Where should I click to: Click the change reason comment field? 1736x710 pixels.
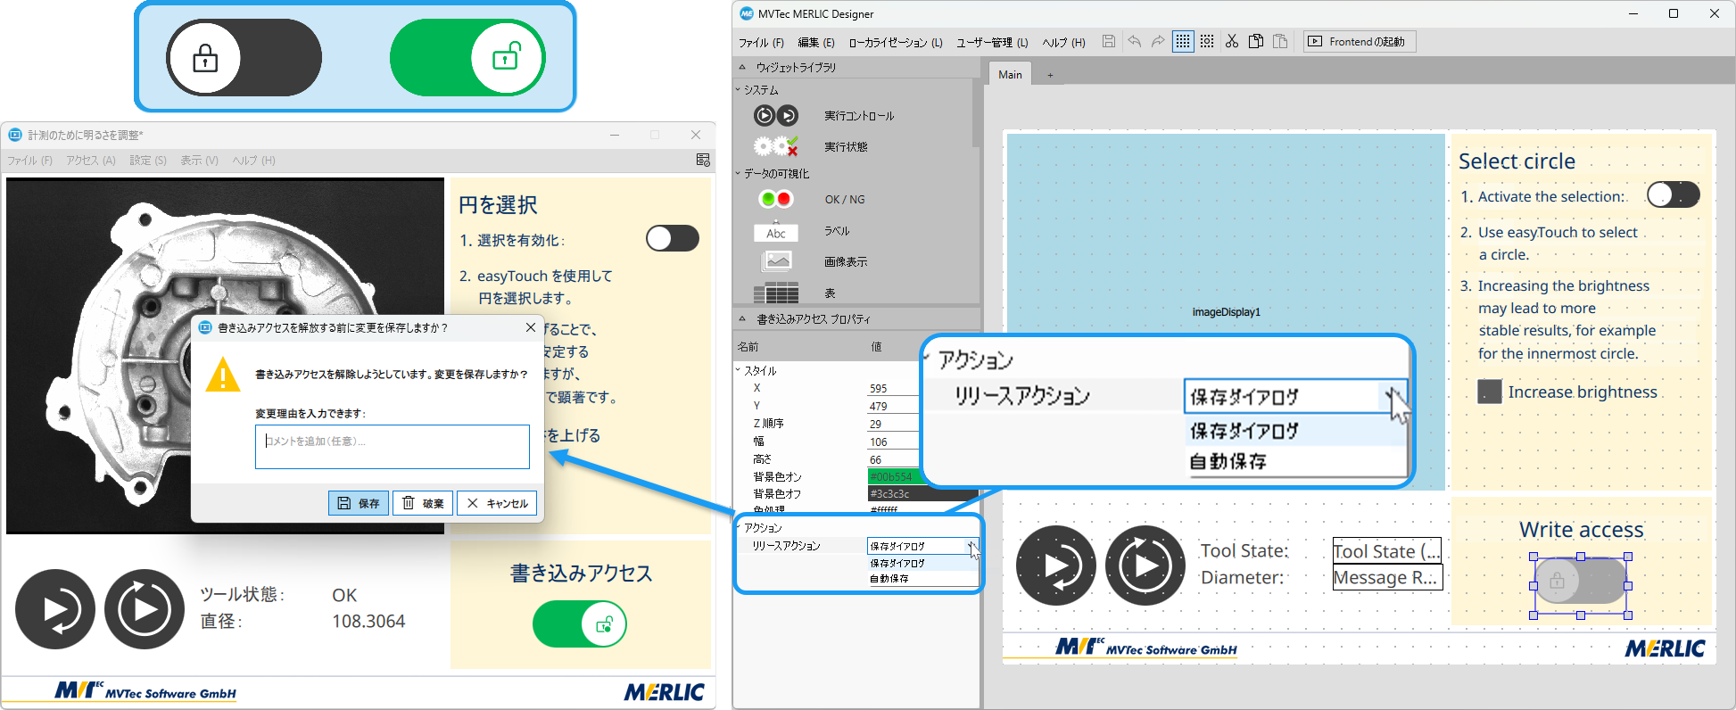click(393, 446)
